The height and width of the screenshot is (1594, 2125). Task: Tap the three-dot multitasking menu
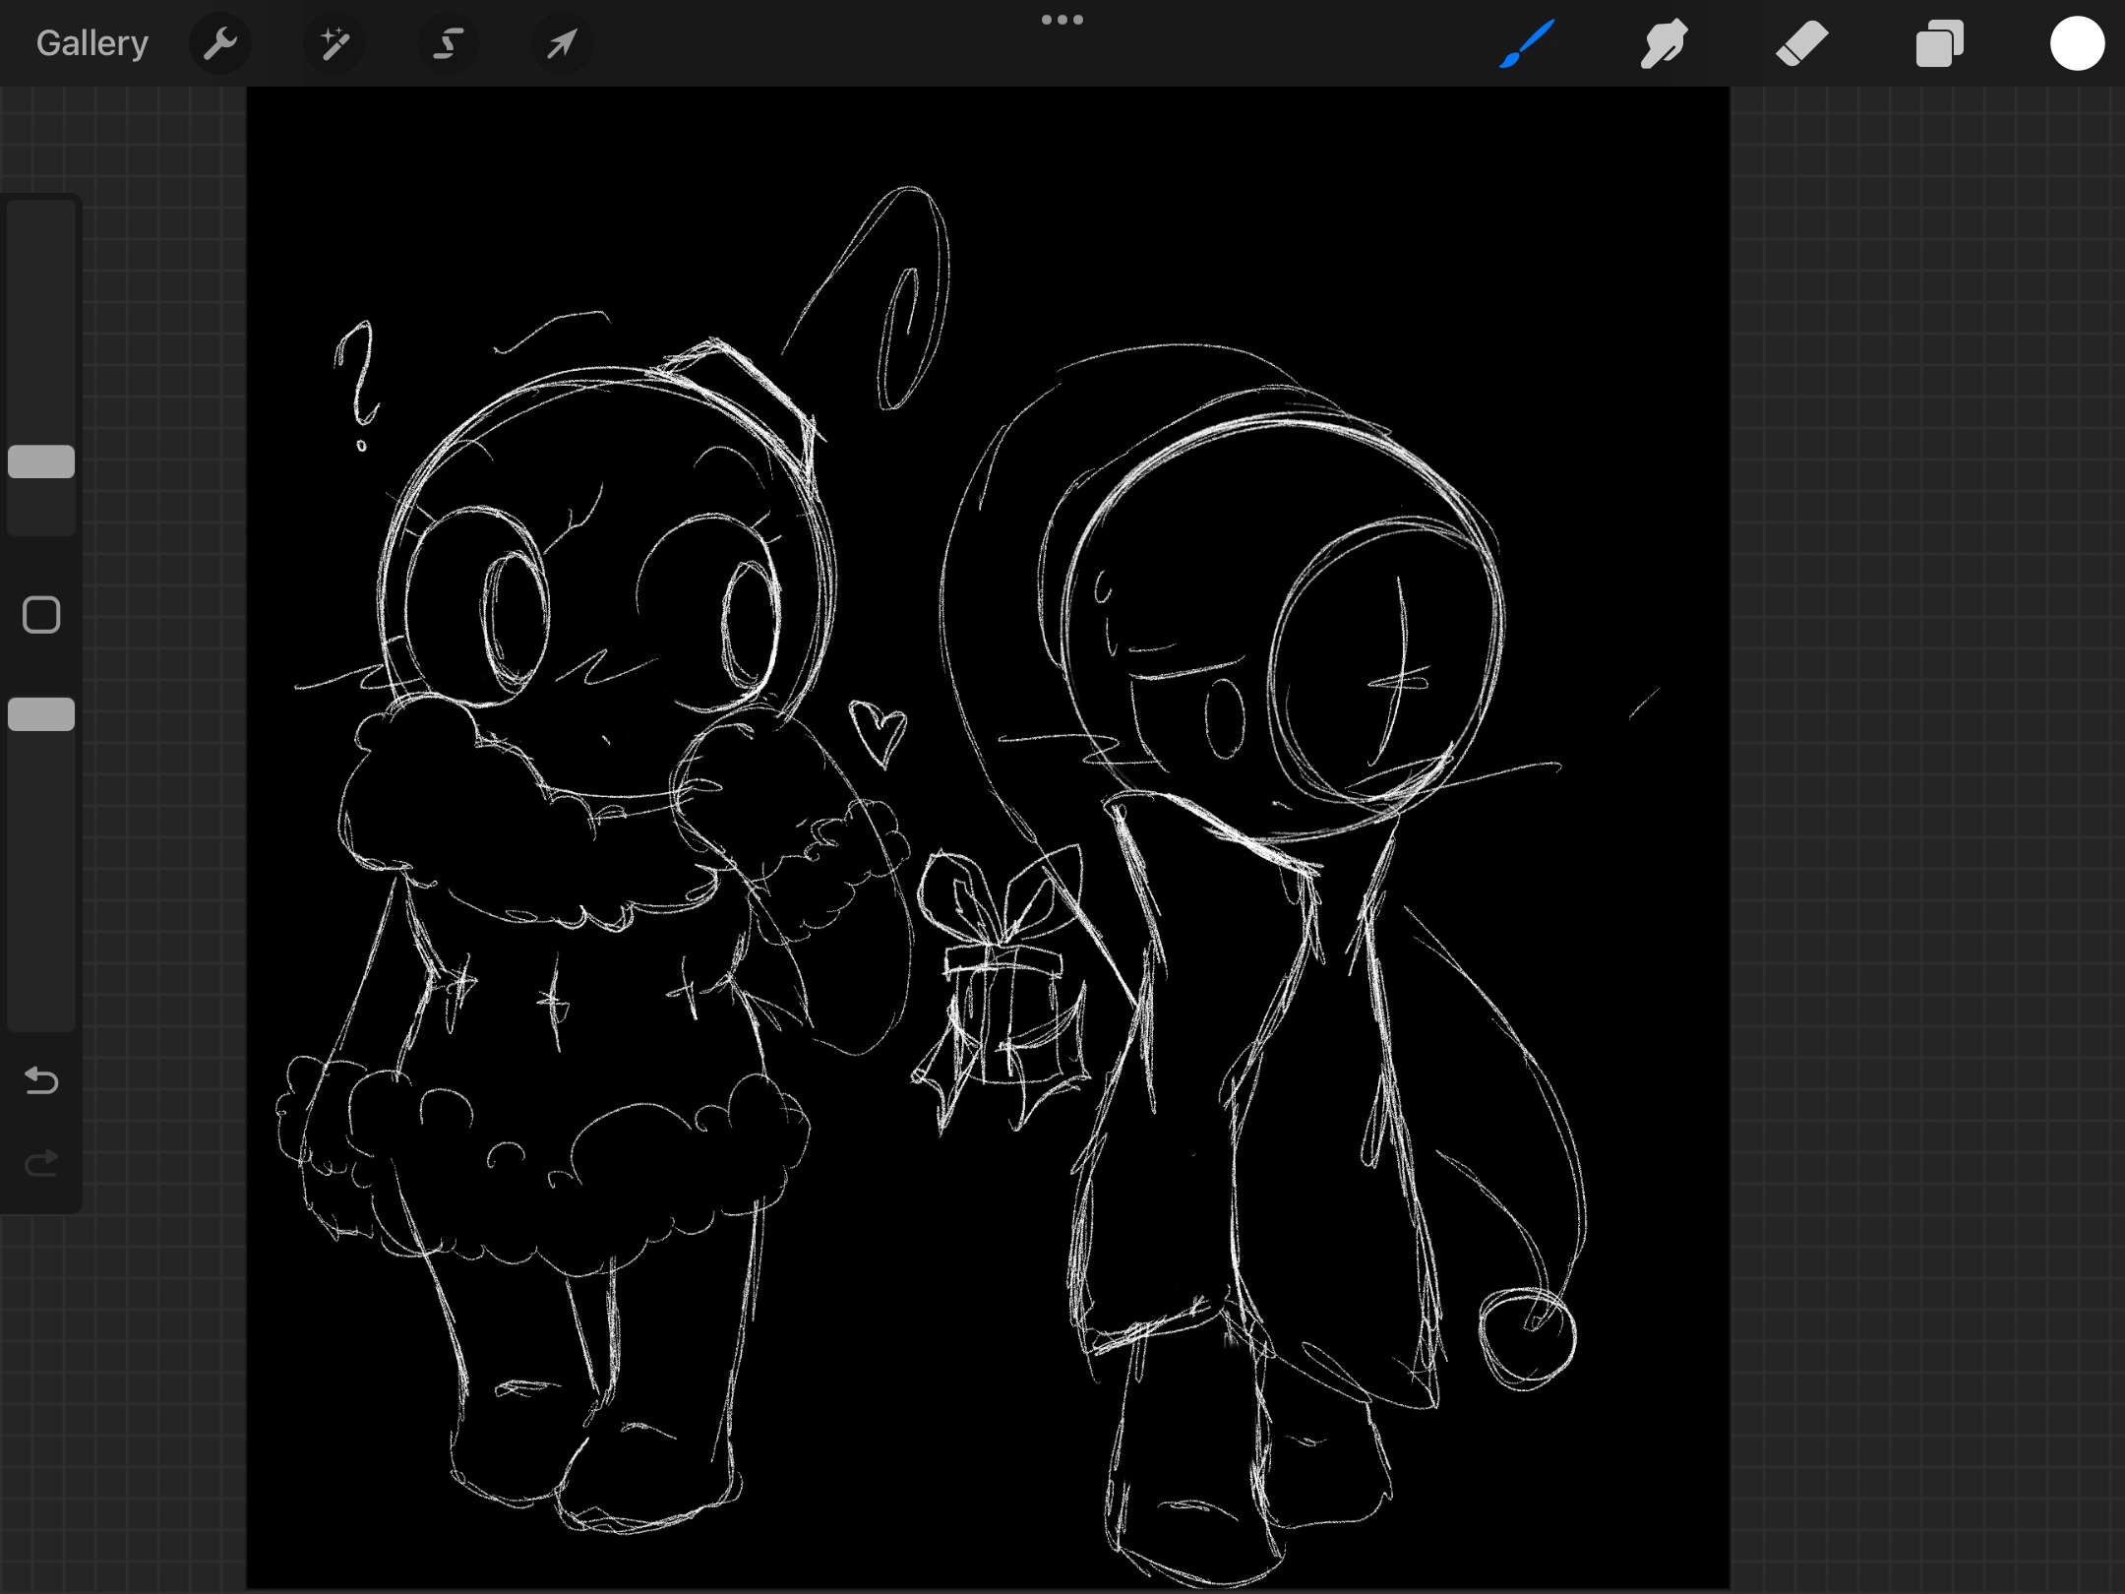(1062, 20)
